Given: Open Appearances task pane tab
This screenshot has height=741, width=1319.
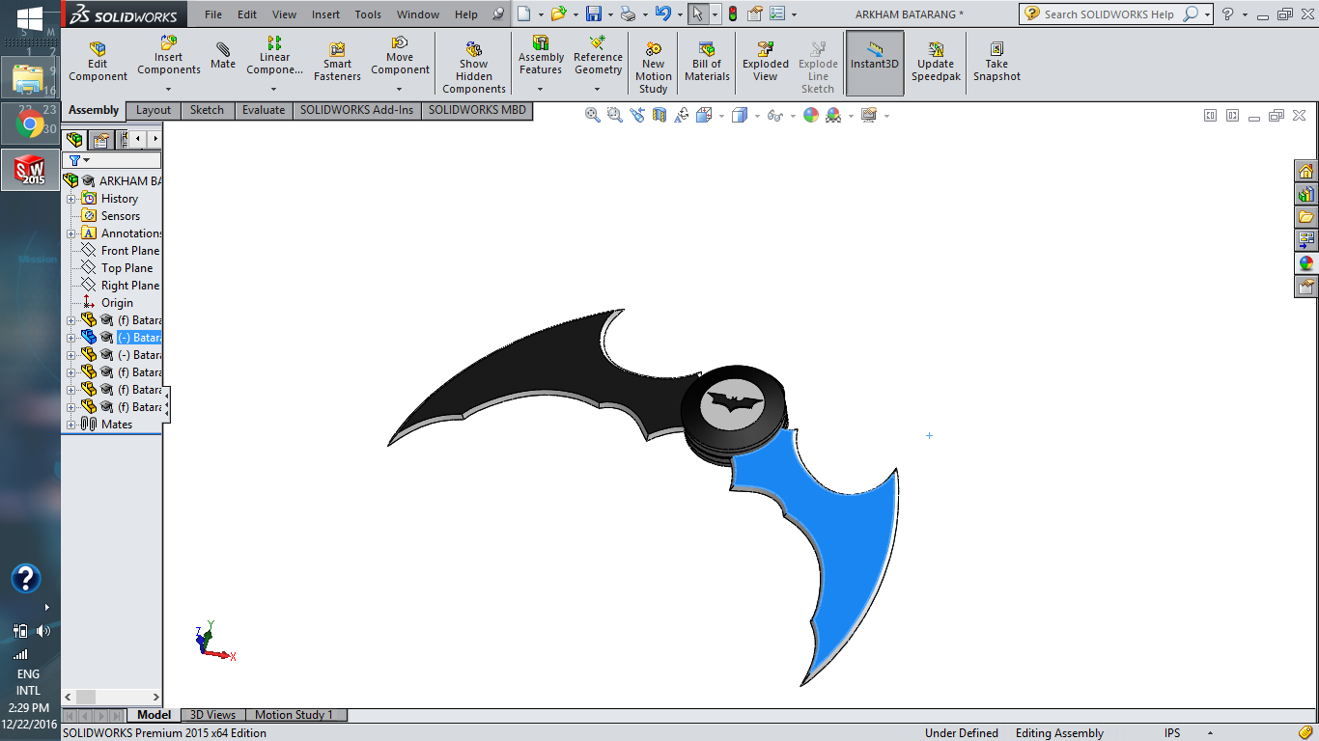Looking at the screenshot, I should (1306, 263).
